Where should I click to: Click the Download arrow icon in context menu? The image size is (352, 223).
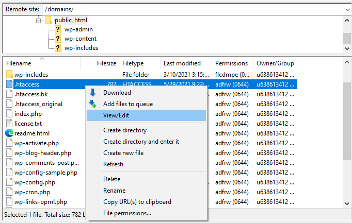tap(93, 93)
